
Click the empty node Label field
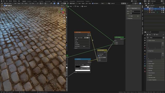pos(135,13)
